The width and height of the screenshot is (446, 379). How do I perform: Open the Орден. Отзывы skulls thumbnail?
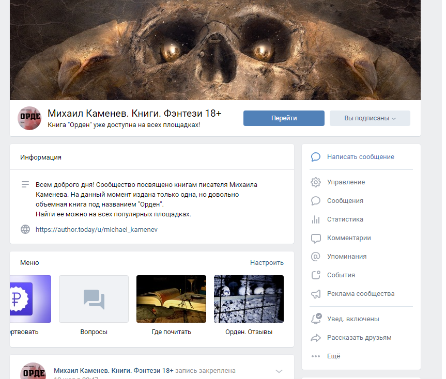pyautogui.click(x=249, y=299)
